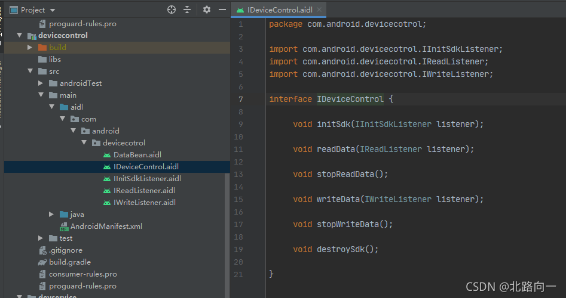The width and height of the screenshot is (566, 298).
Task: Click the Android icon of DataBean.aidl
Action: click(107, 155)
